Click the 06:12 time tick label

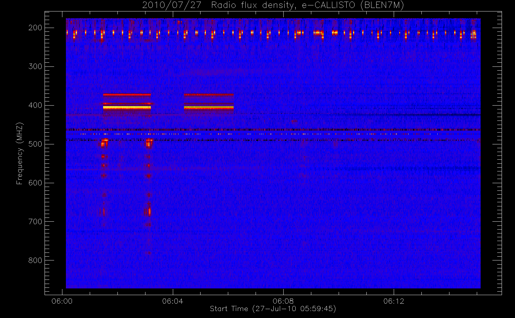pos(394,301)
